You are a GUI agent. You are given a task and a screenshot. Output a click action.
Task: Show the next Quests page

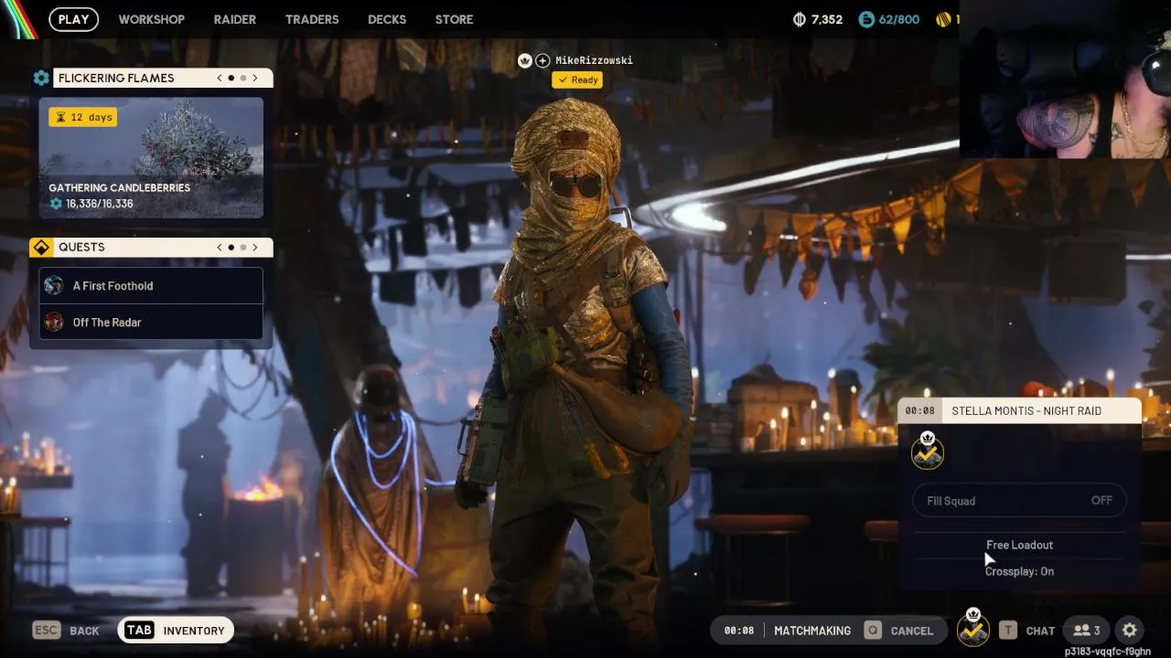click(x=255, y=247)
